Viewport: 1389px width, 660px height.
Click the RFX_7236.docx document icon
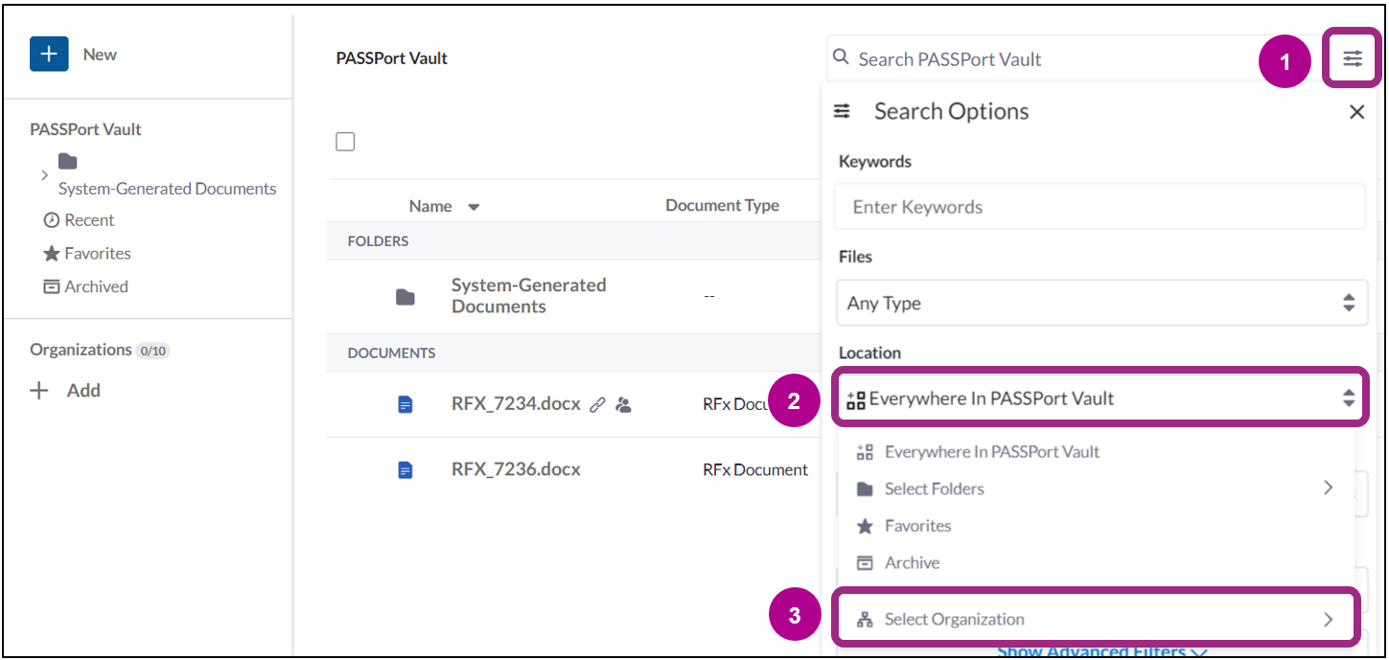[x=405, y=470]
